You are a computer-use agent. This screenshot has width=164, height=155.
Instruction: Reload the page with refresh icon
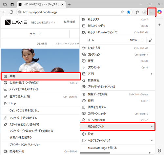(11, 12)
